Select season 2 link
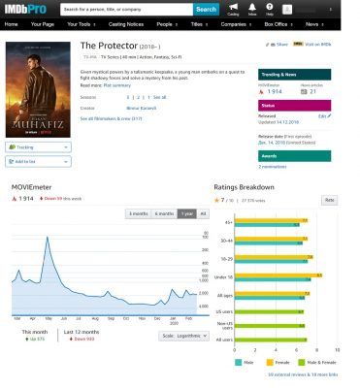 [x=139, y=97]
